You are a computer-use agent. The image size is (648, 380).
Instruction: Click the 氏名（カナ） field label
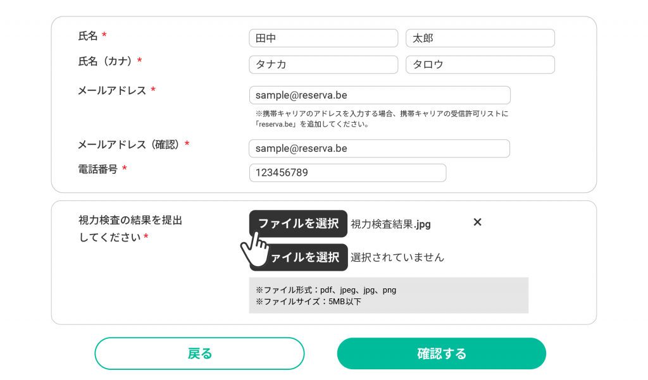point(106,61)
